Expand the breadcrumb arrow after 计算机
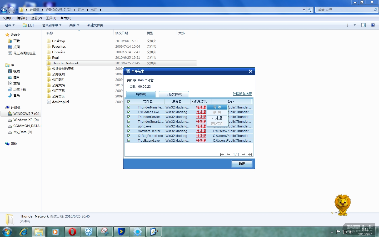Image resolution: width=379 pixels, height=237 pixels. tap(42, 10)
